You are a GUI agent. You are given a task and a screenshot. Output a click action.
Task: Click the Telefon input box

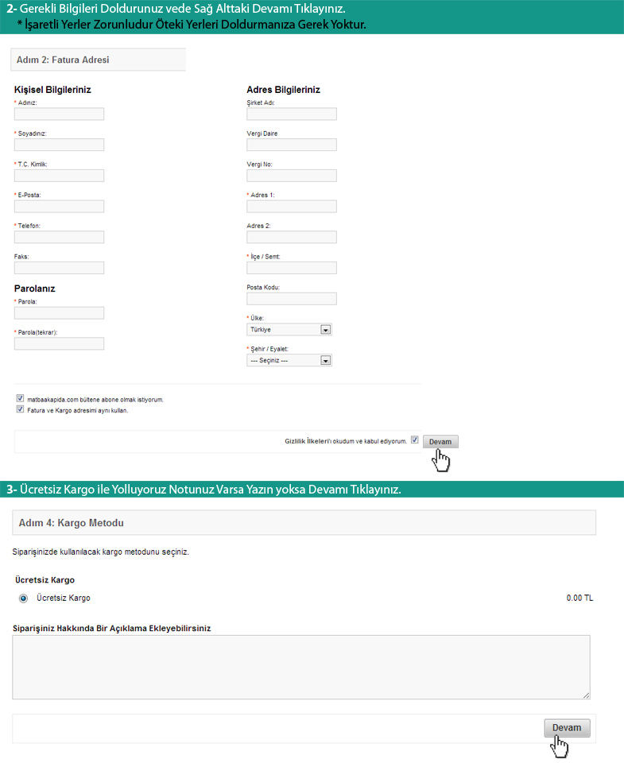[60, 237]
